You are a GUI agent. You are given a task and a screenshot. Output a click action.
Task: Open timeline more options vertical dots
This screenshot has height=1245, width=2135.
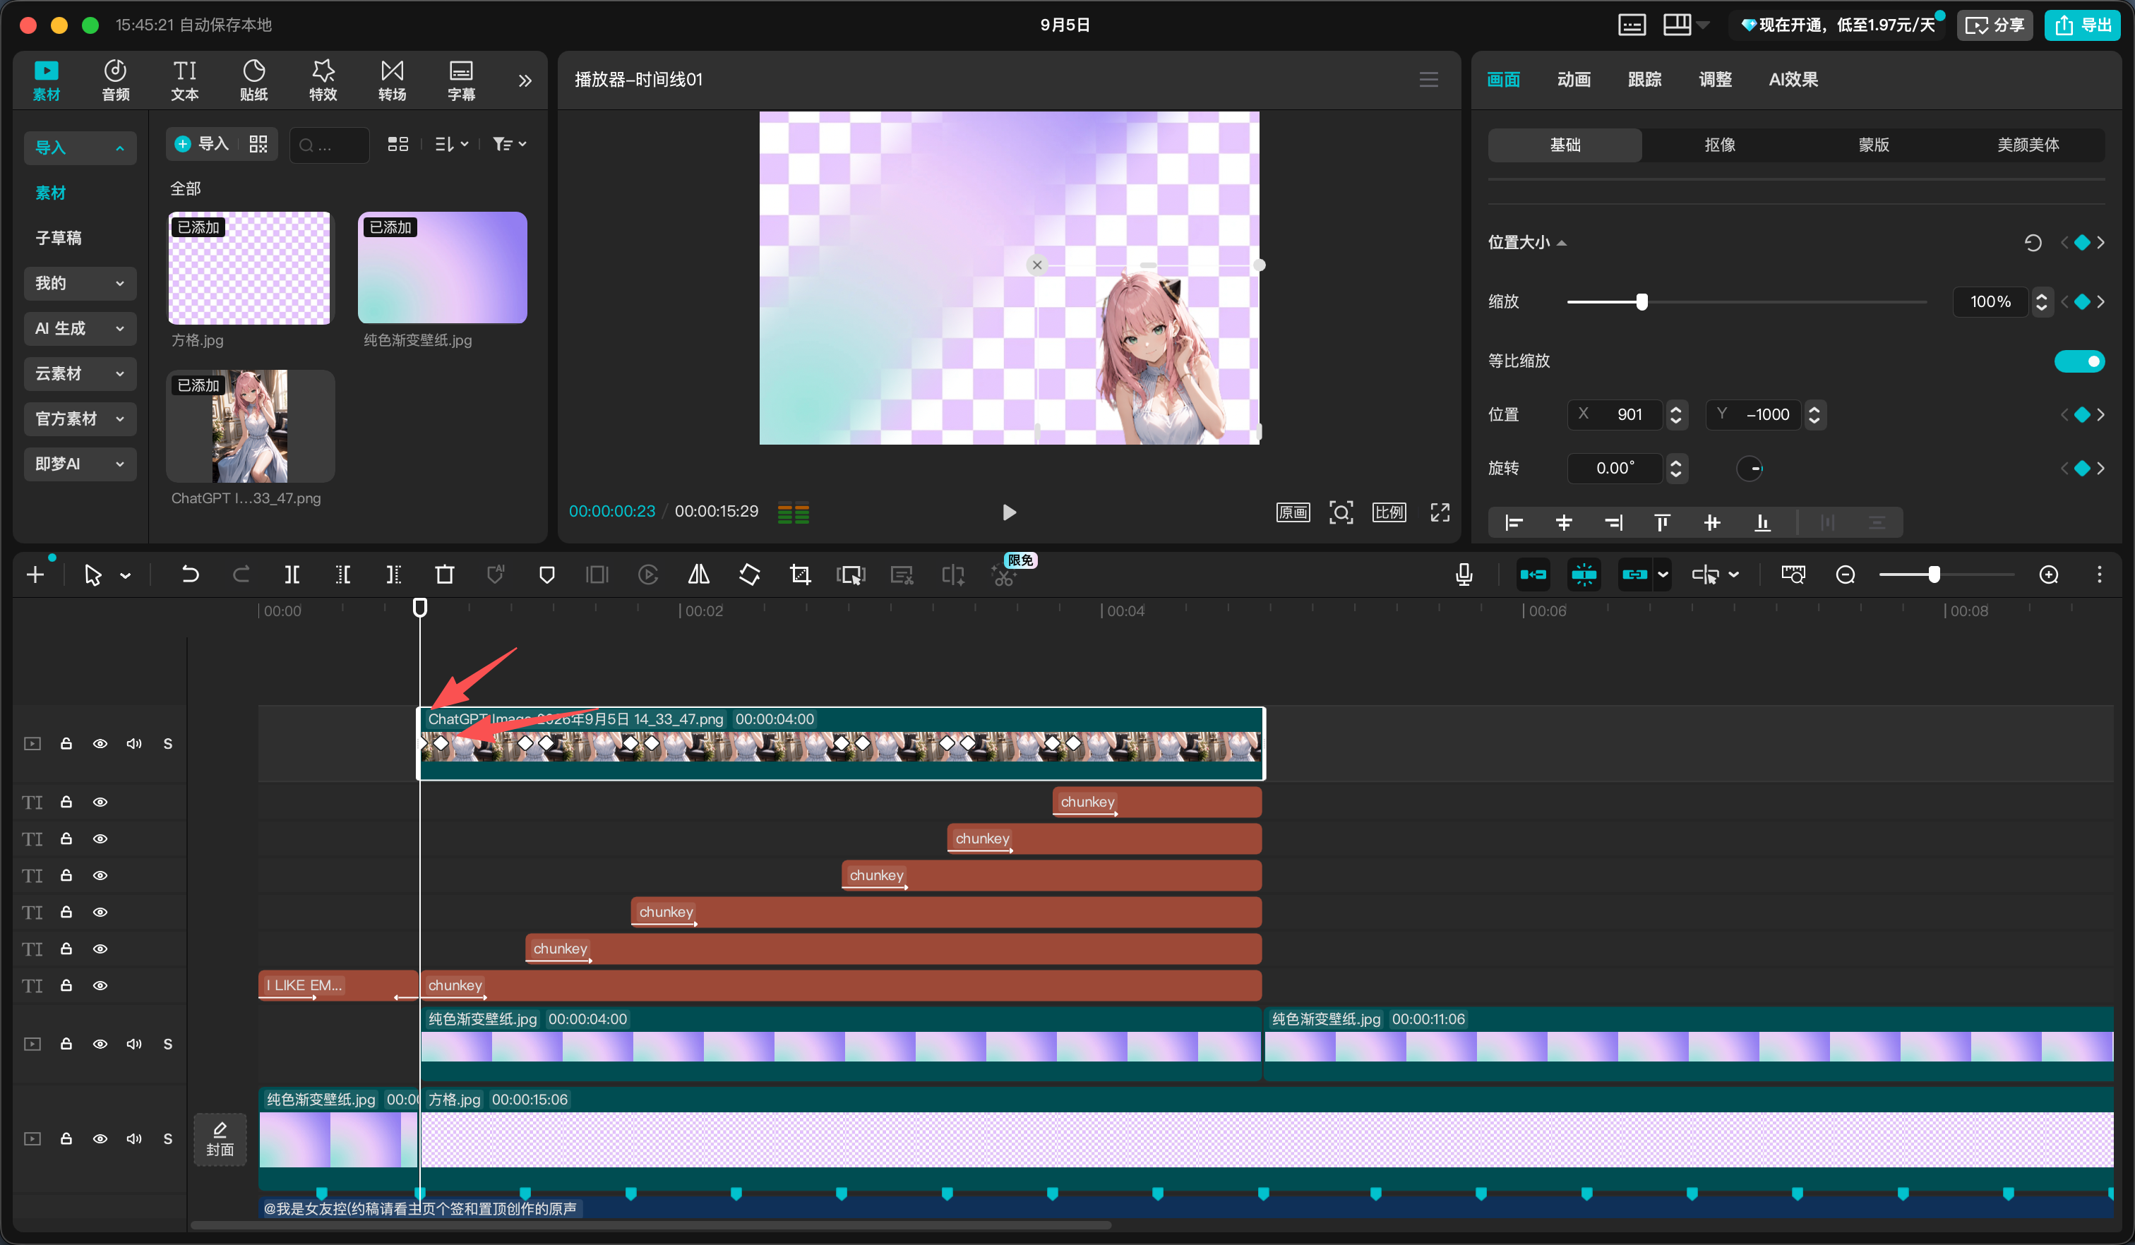pos(2100,575)
